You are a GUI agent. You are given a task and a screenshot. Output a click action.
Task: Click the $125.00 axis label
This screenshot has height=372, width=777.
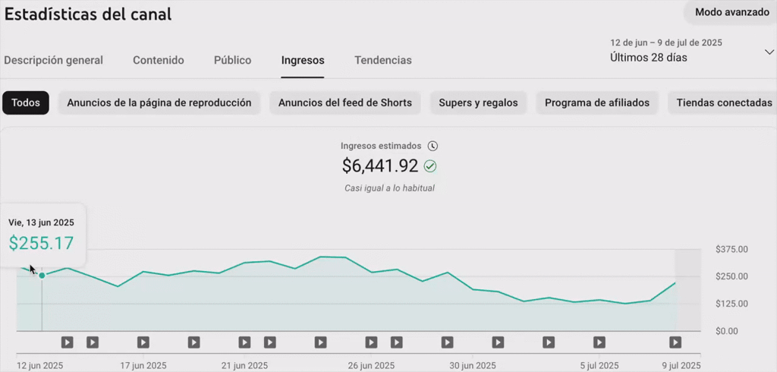pos(731,304)
